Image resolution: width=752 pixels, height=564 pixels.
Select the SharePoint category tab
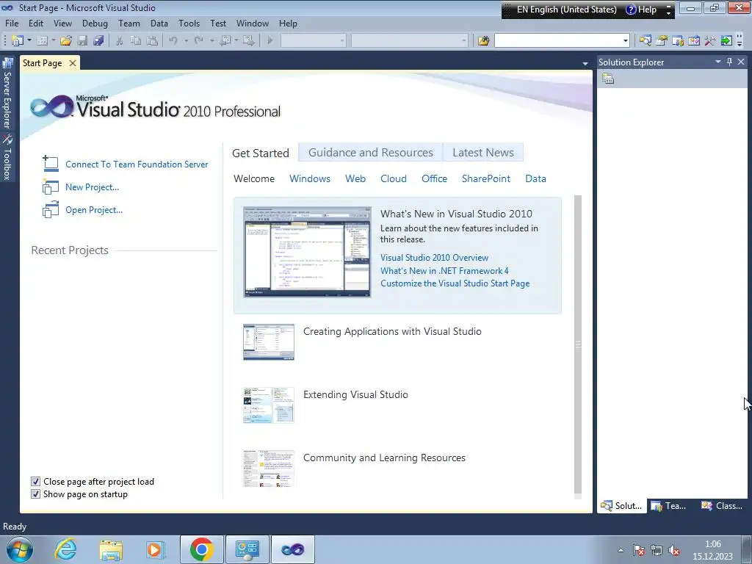coord(486,178)
